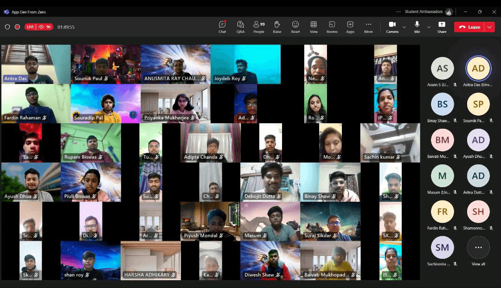Select Suchismita SM avatar
501x288 pixels.
442,247
